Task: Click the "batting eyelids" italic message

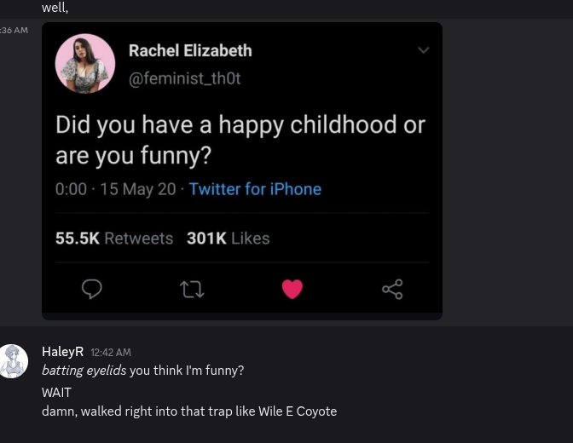Action: coord(84,371)
